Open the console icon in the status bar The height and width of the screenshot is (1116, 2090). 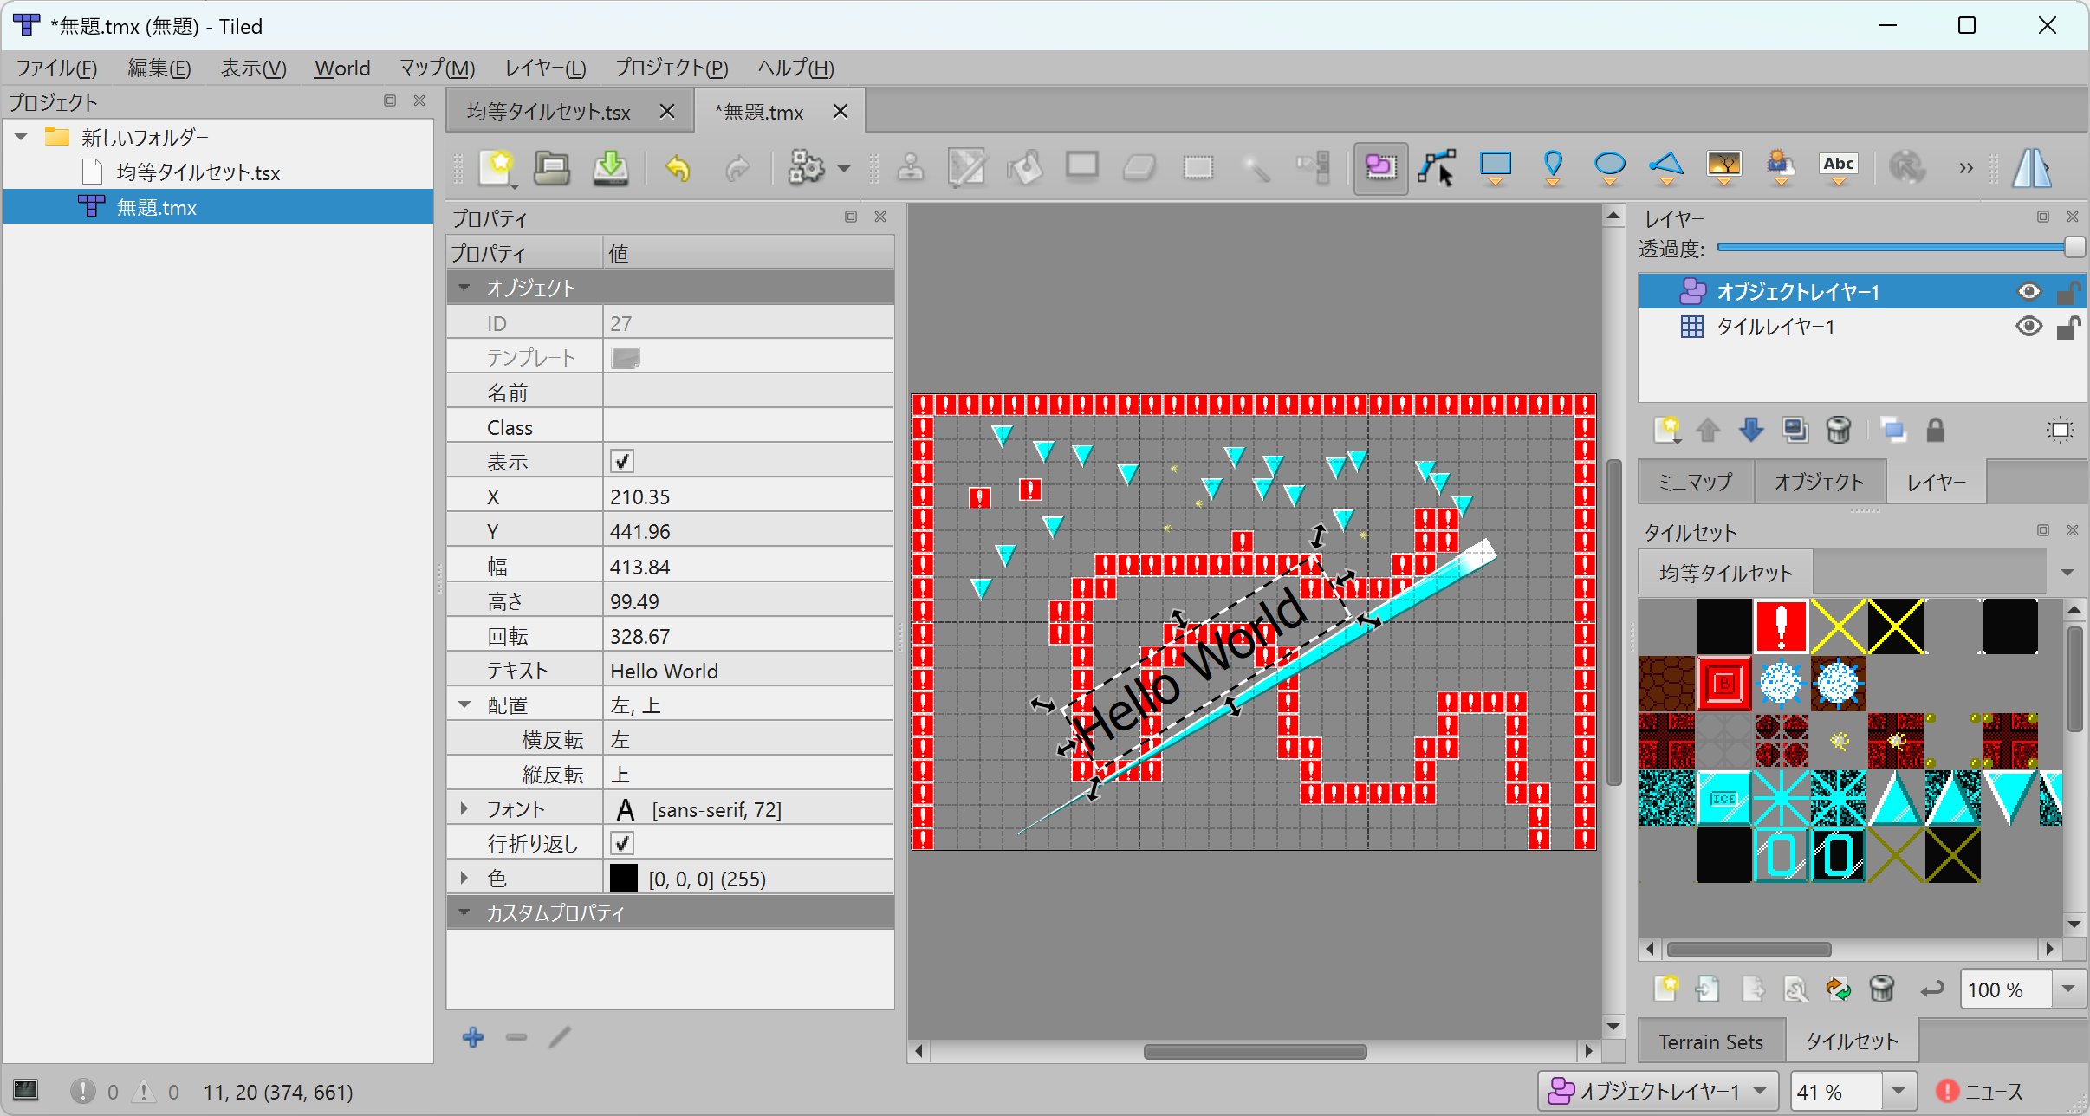coord(26,1090)
